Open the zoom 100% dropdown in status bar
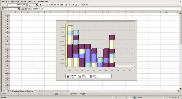Viewport: 182px width, 99px height. pos(179,97)
